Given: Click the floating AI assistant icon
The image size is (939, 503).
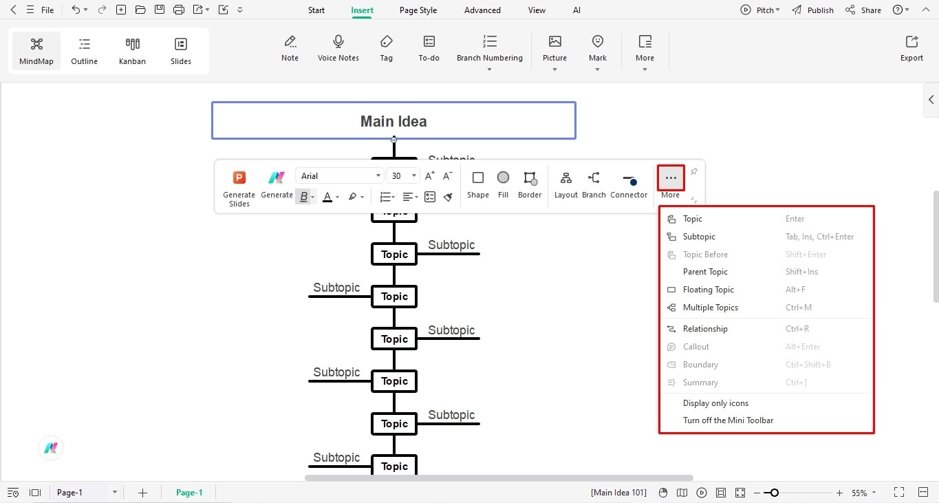Looking at the screenshot, I should [51, 448].
